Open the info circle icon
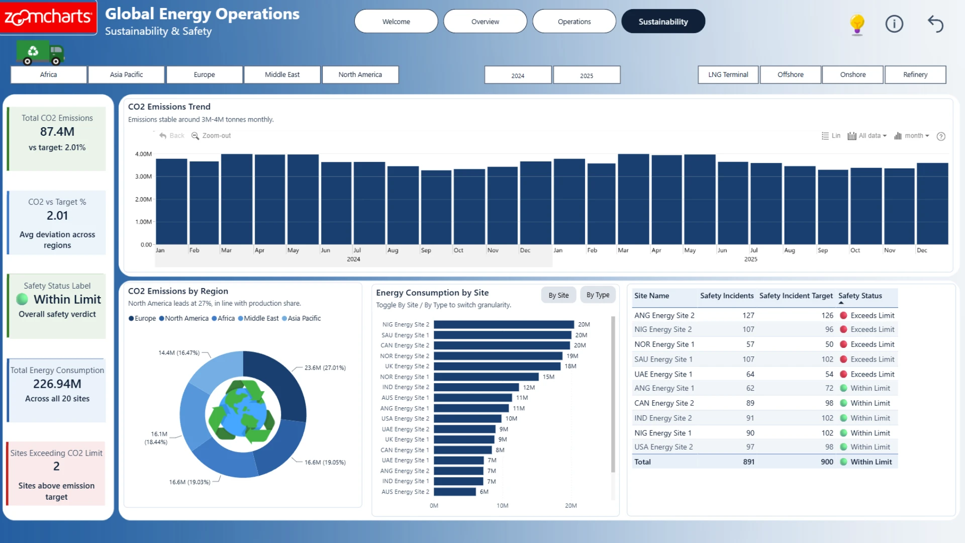The height and width of the screenshot is (543, 965). [894, 24]
